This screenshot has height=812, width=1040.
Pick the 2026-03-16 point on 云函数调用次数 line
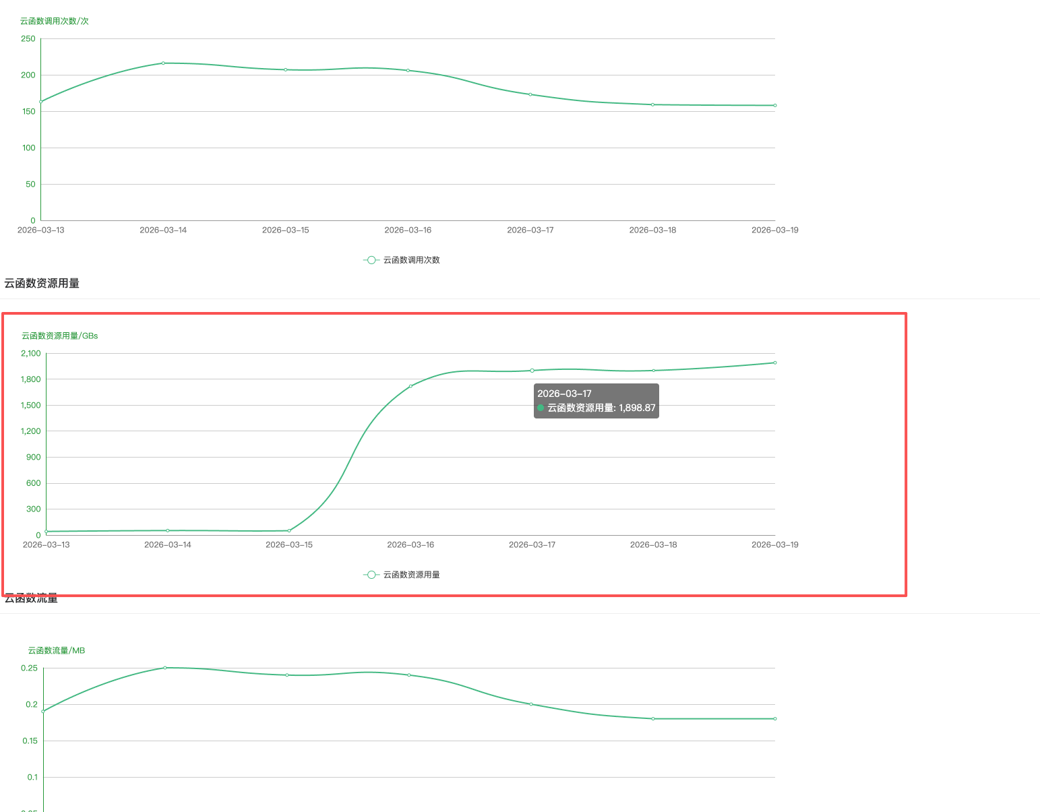click(408, 70)
